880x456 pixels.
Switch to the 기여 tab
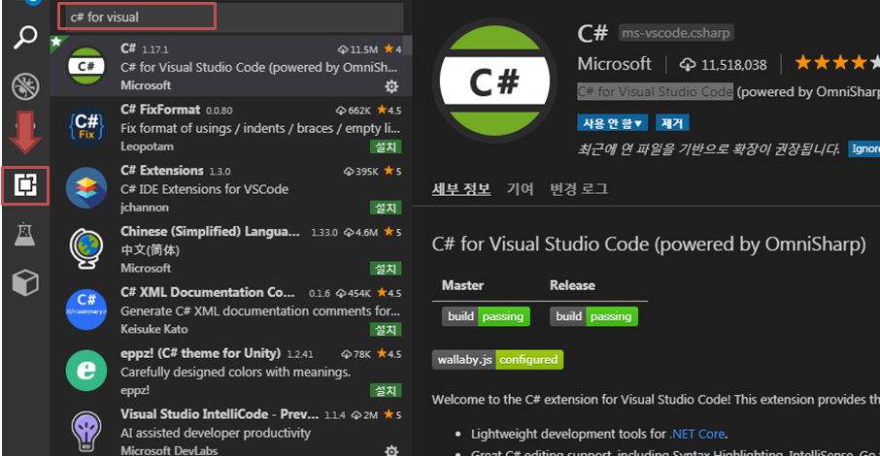521,189
